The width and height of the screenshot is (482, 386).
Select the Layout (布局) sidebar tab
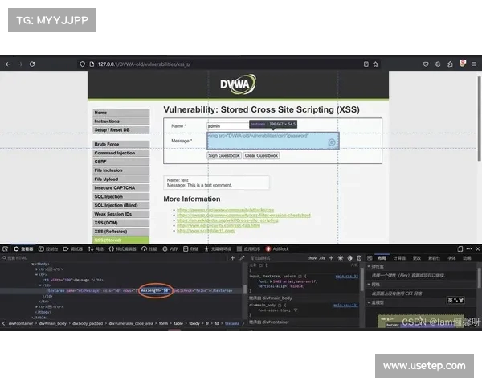click(x=382, y=258)
